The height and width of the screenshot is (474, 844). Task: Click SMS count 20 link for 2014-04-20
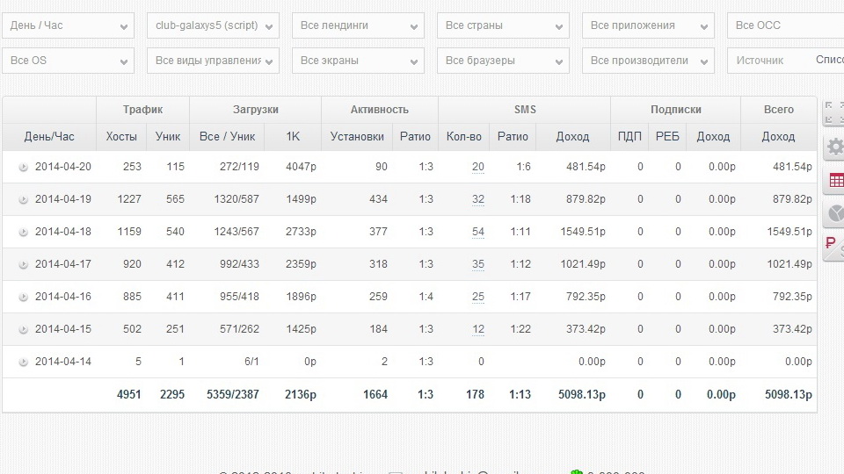pos(478,167)
